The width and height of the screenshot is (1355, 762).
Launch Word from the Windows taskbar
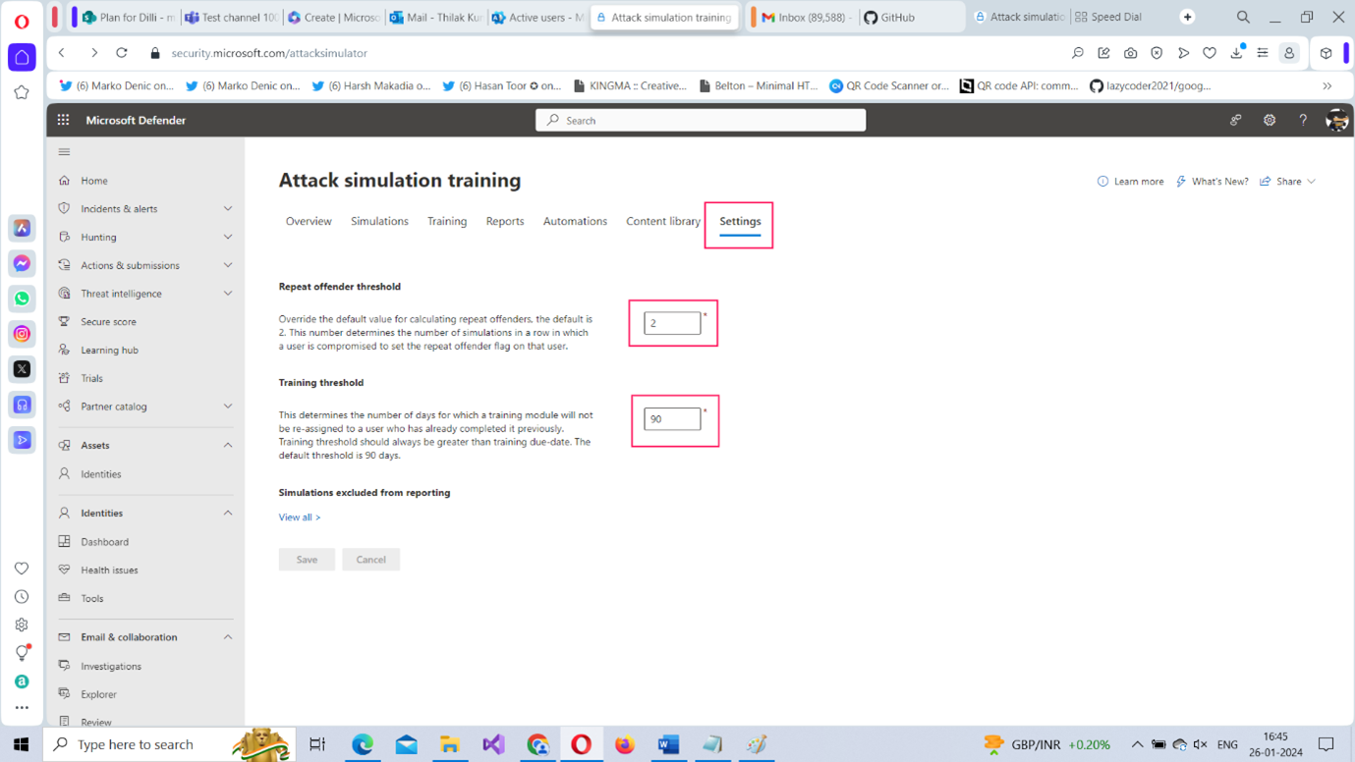tap(668, 744)
